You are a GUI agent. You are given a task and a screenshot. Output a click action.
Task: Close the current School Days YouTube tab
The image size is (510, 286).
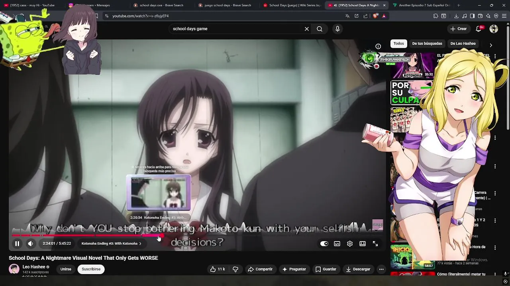point(384,5)
